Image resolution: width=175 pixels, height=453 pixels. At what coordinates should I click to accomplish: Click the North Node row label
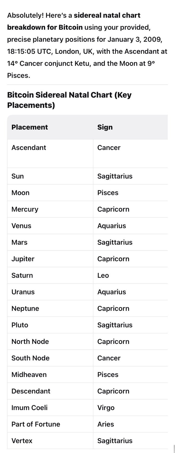(30, 342)
